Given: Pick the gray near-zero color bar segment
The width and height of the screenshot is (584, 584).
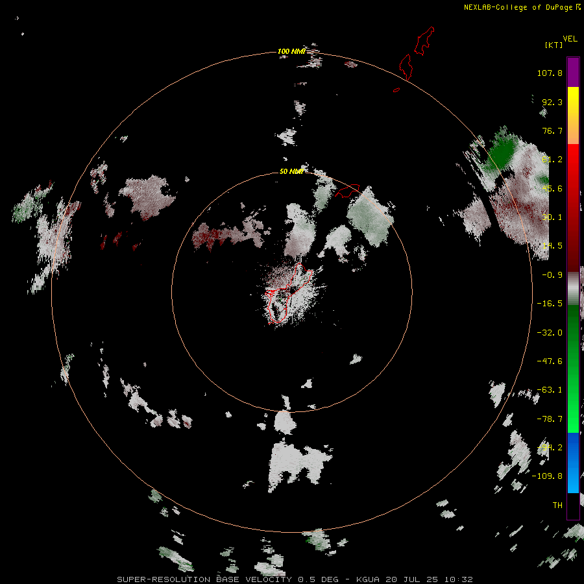Looking at the screenshot, I should 573,287.
